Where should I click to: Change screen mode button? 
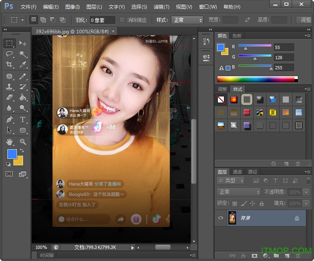tap(22, 174)
